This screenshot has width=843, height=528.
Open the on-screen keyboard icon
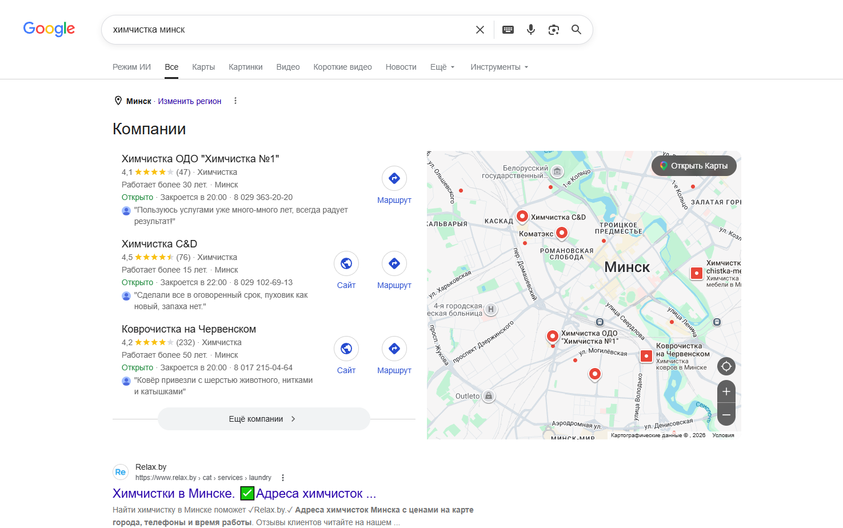tap(508, 30)
